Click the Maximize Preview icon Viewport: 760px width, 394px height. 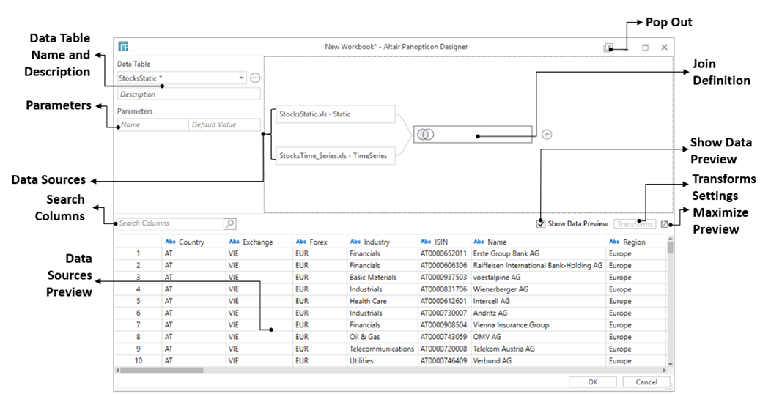point(664,224)
